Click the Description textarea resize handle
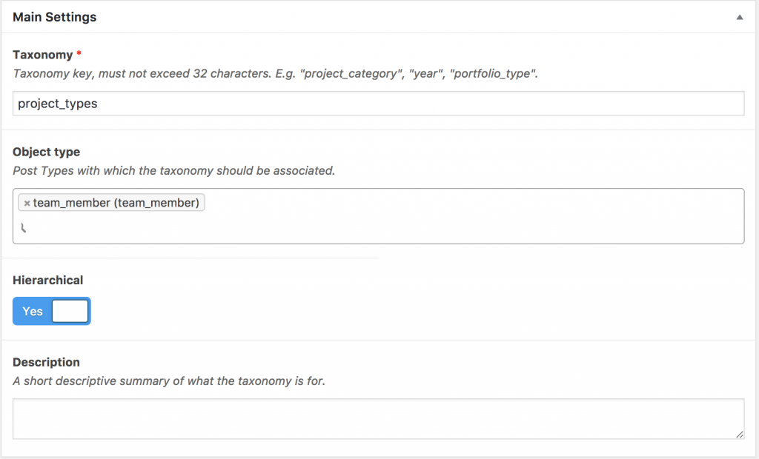The image size is (759, 459). coord(739,435)
